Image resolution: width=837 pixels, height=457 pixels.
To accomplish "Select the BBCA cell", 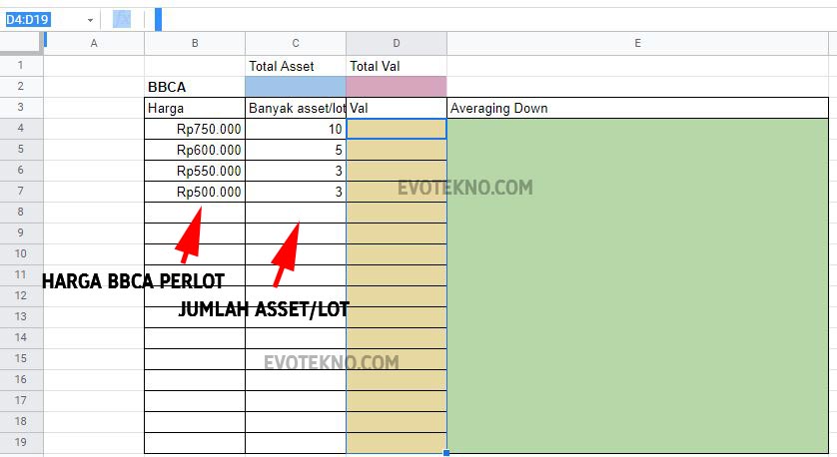I will tap(195, 87).
